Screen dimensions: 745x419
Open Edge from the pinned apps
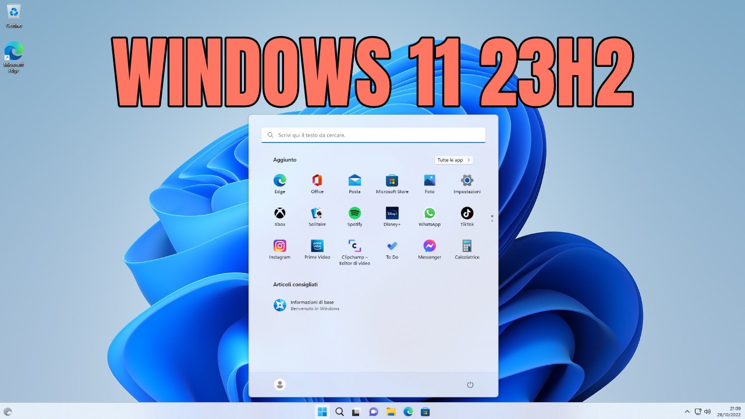point(280,183)
